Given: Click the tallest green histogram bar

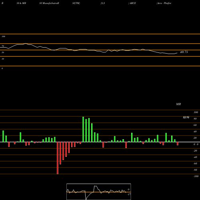Looking at the screenshot, I should click(83, 130).
